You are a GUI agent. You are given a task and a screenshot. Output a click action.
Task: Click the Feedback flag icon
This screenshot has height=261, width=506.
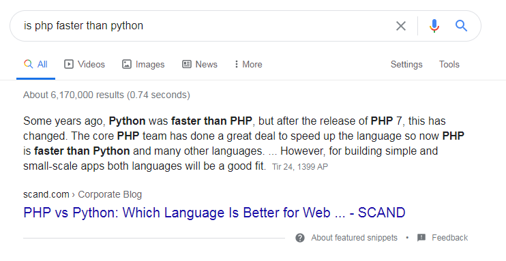click(421, 238)
